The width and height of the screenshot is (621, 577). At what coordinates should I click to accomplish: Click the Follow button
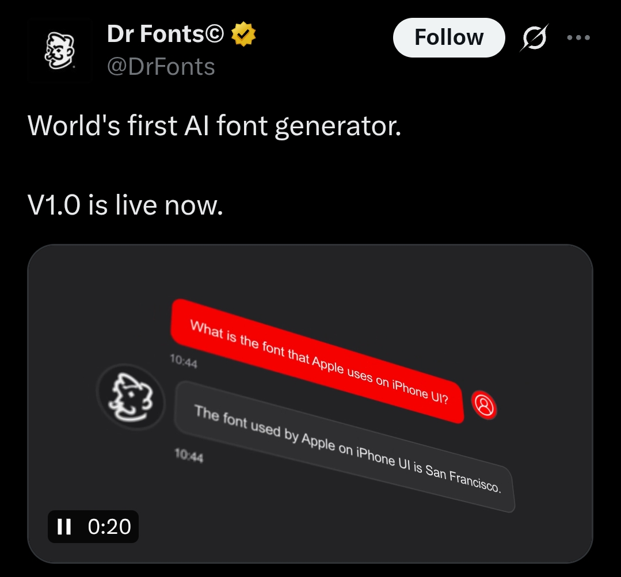click(449, 37)
